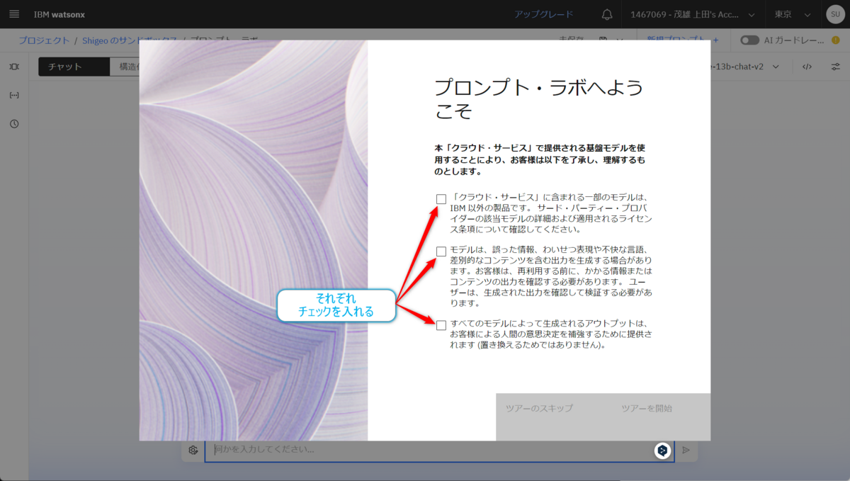Check the inaccurate content warning checkbox
The image size is (850, 481).
click(x=441, y=251)
